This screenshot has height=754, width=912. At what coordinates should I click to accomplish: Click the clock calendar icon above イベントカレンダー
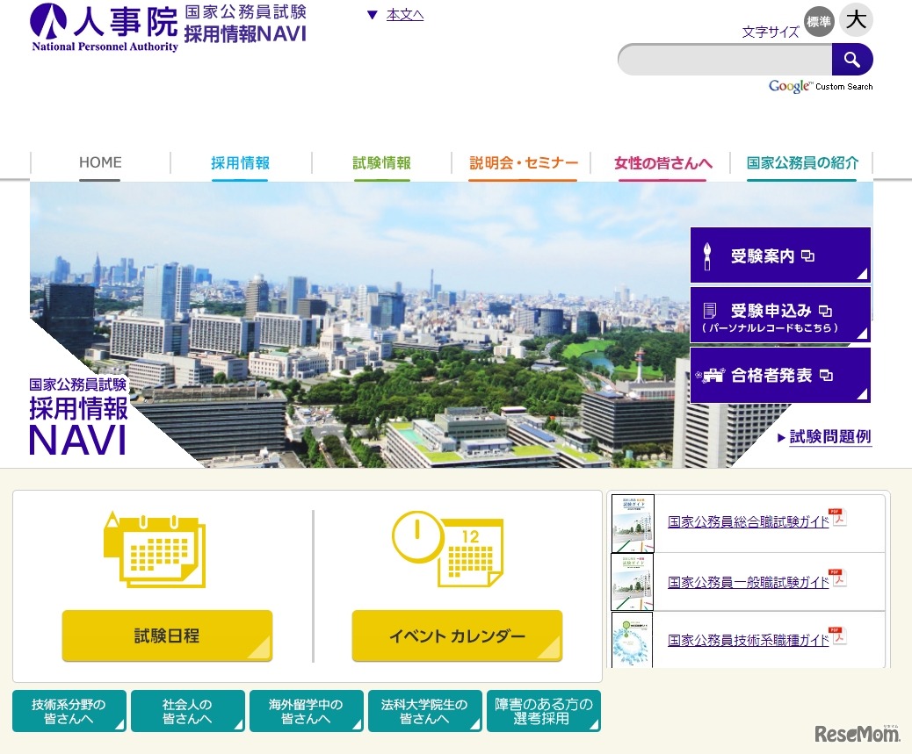tap(446, 549)
